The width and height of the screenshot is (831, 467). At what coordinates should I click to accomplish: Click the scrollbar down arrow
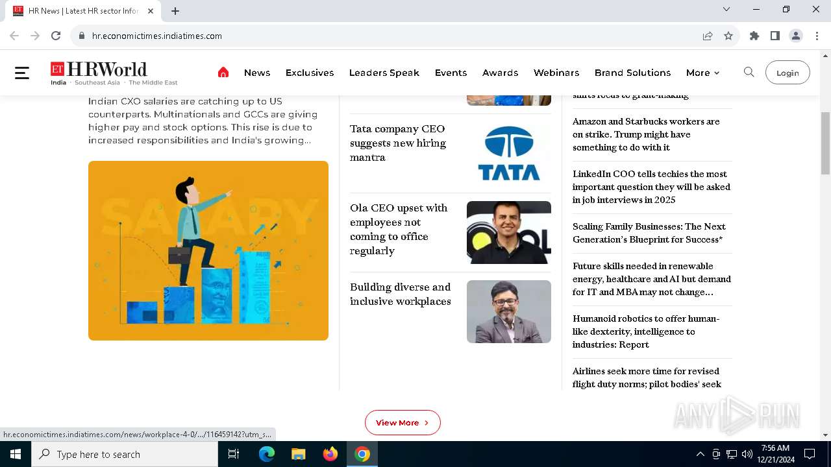tap(825, 435)
